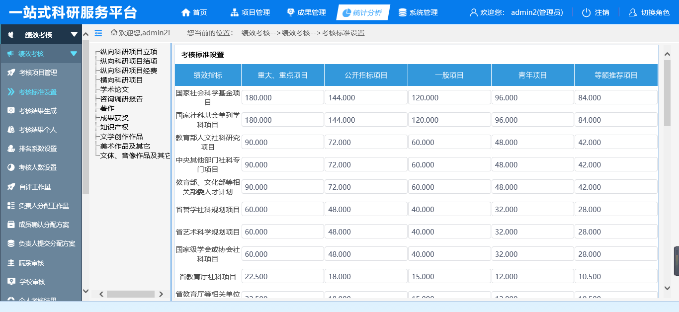This screenshot has width=679, height=312.
Task: Click the icon beside 考核结果个人
Action: click(x=11, y=130)
